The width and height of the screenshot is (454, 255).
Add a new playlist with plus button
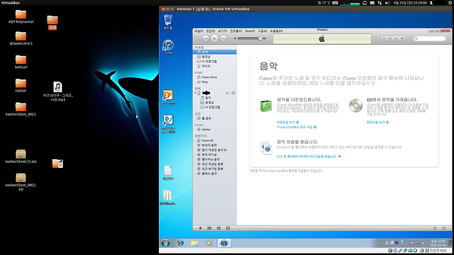point(200,228)
